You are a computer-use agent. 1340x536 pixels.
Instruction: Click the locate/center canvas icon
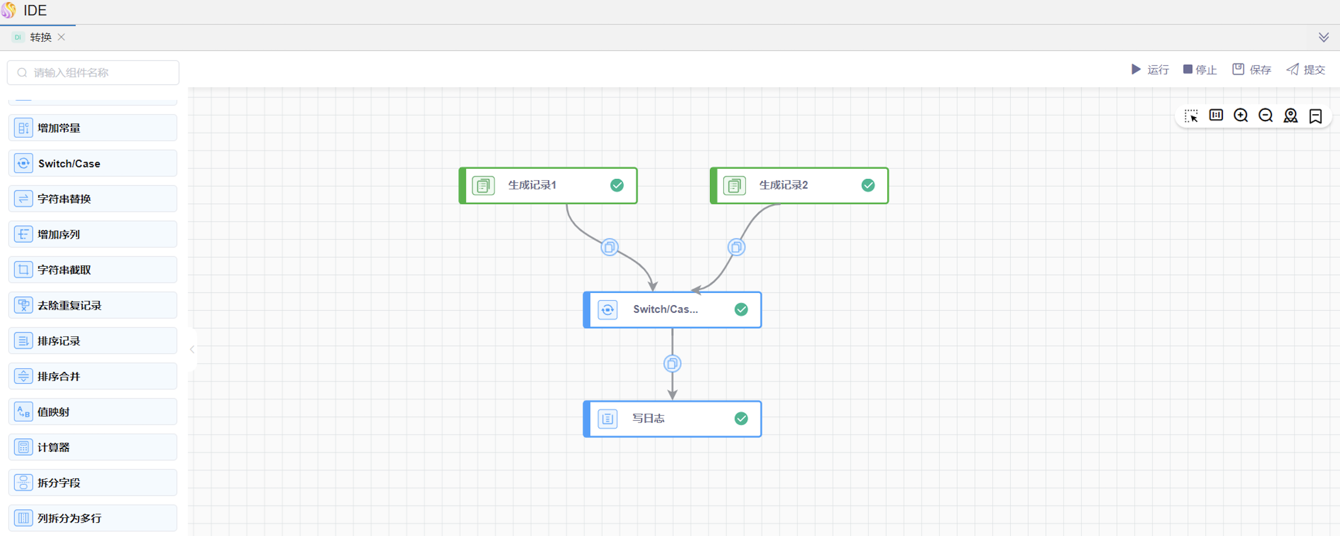tap(1290, 115)
